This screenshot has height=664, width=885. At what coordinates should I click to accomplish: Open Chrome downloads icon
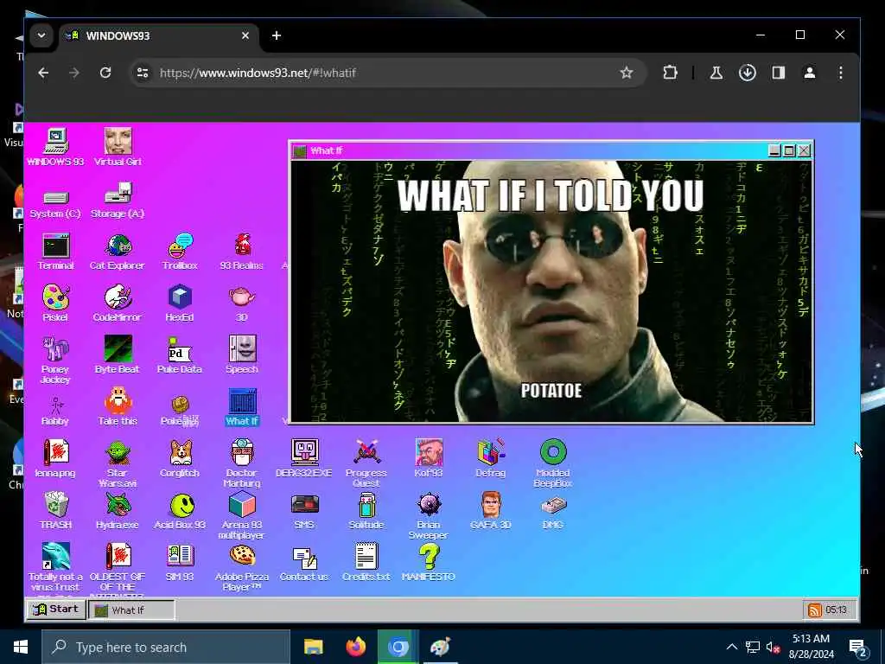[x=748, y=73]
